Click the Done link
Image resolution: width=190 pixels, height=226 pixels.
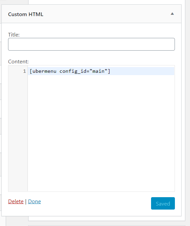coord(34,201)
